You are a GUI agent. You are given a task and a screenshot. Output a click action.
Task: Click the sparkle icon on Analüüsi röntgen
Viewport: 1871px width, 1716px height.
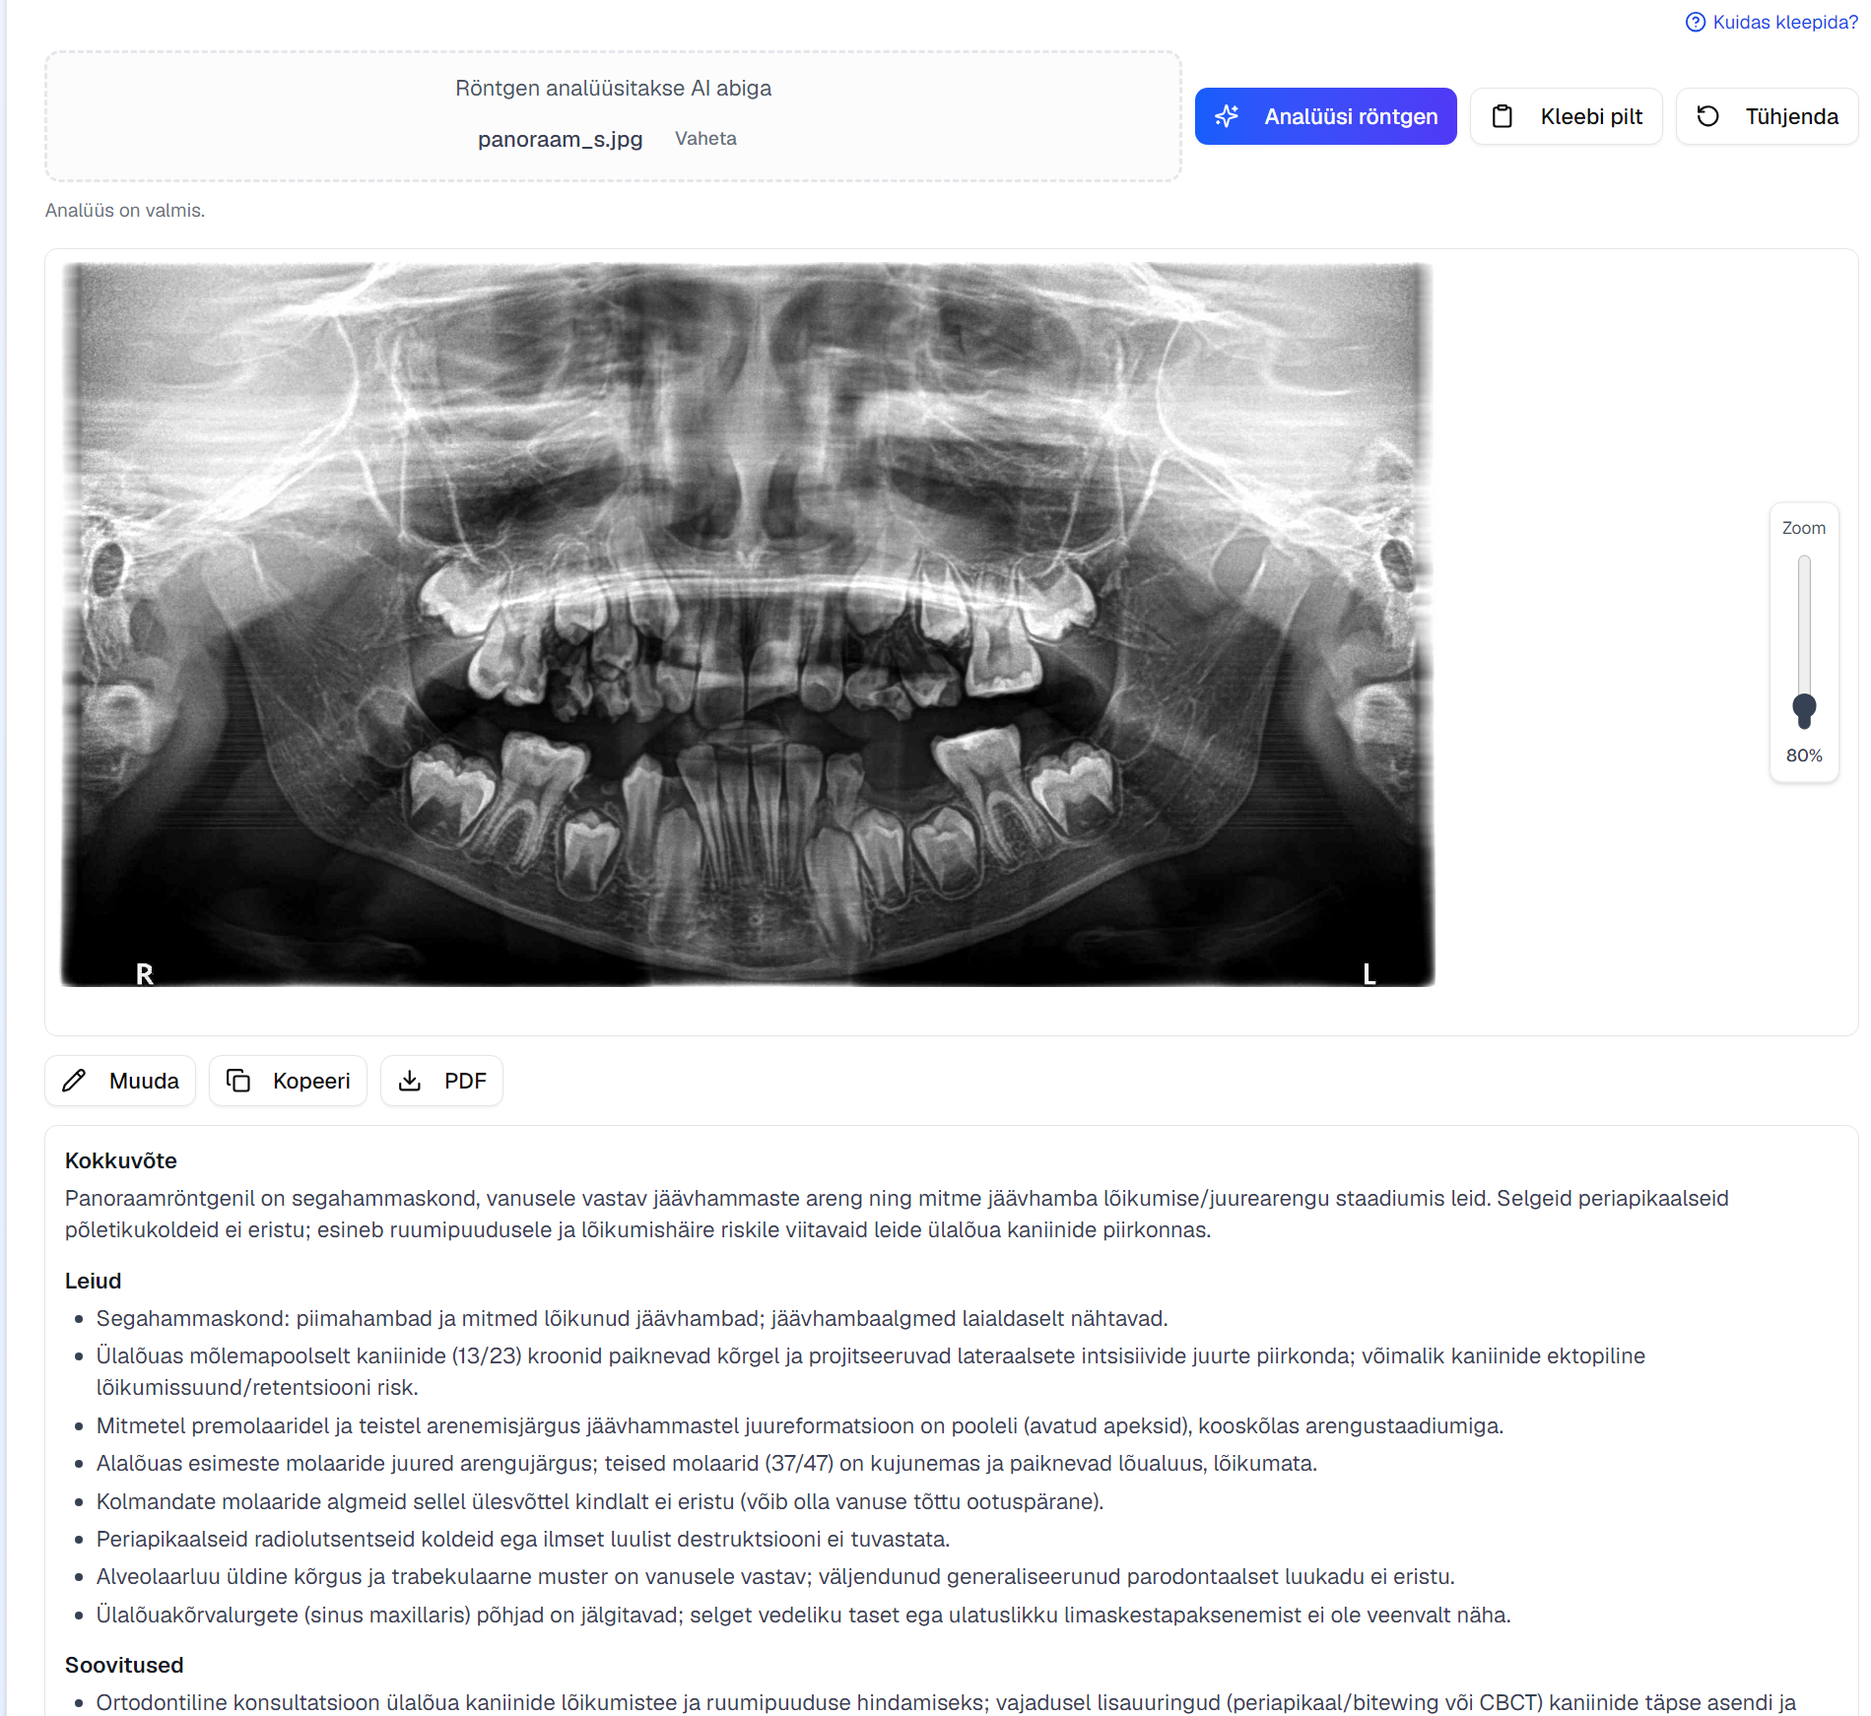pyautogui.click(x=1227, y=116)
